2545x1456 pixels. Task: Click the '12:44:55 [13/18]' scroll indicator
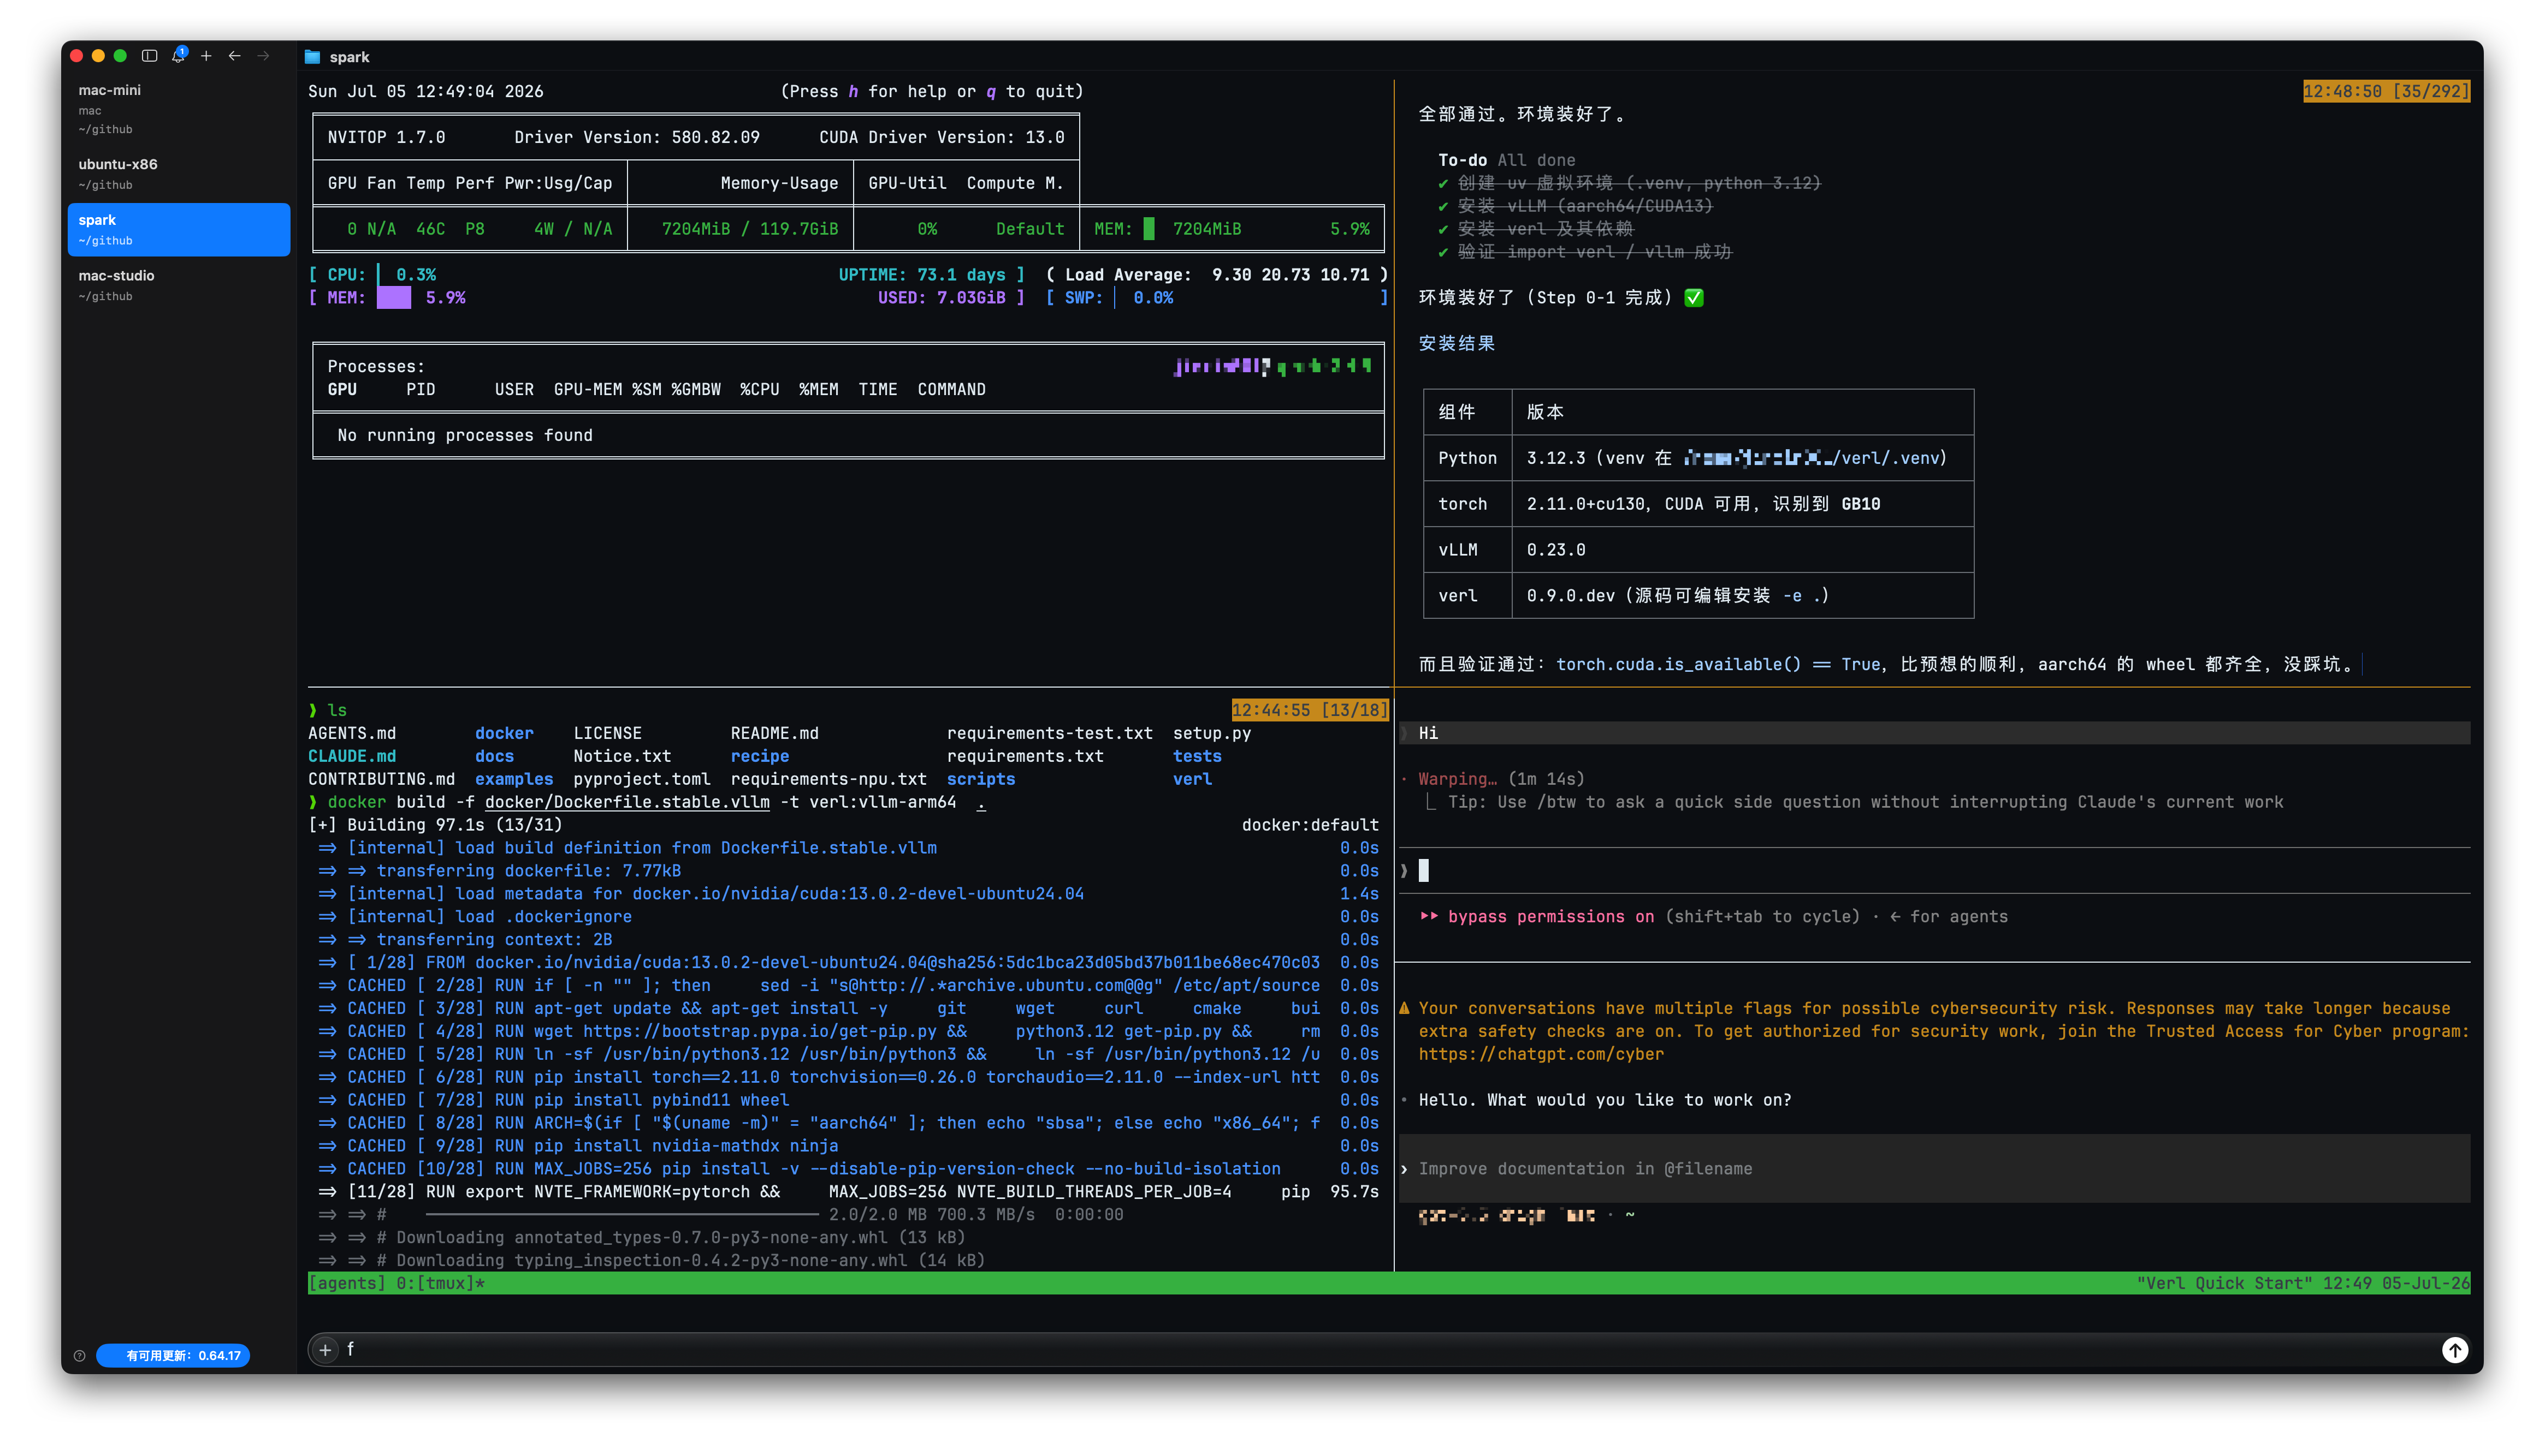[1310, 710]
